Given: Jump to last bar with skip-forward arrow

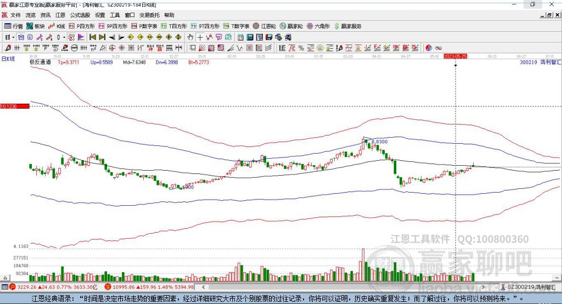Looking at the screenshot, I should pos(102,37).
